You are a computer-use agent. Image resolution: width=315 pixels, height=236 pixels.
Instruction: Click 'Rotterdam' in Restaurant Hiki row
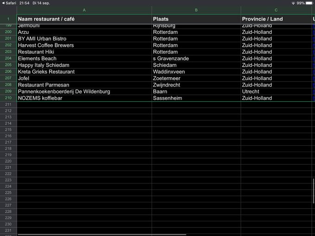[196, 52]
